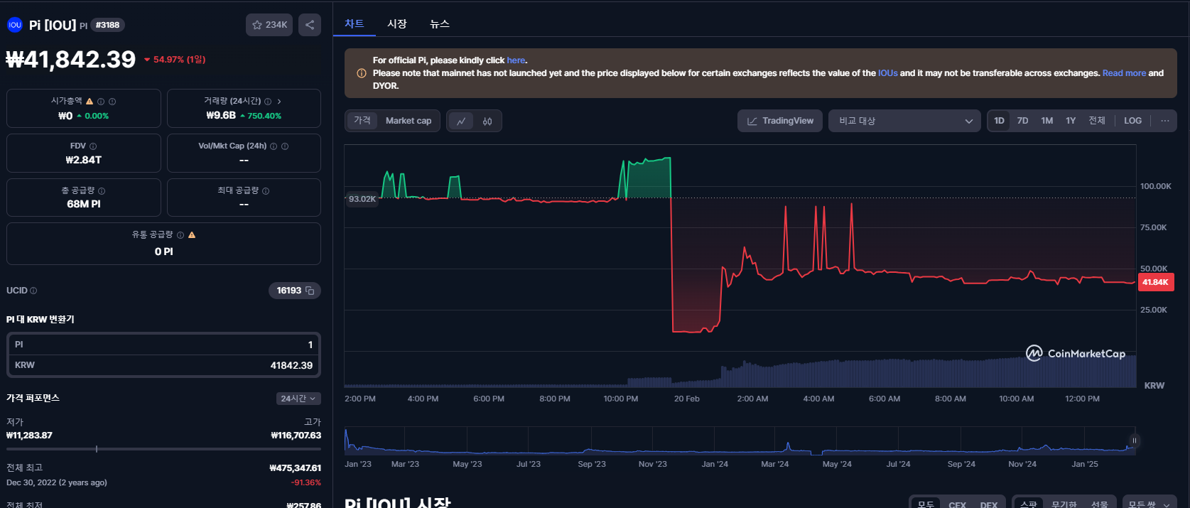1190x508 pixels.
Task: Select 전체 (all) chart timeframe
Action: pyautogui.click(x=1097, y=121)
